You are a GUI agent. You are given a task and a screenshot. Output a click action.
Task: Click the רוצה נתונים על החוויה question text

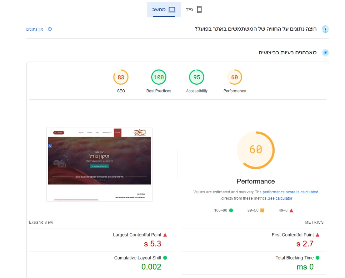(256, 29)
